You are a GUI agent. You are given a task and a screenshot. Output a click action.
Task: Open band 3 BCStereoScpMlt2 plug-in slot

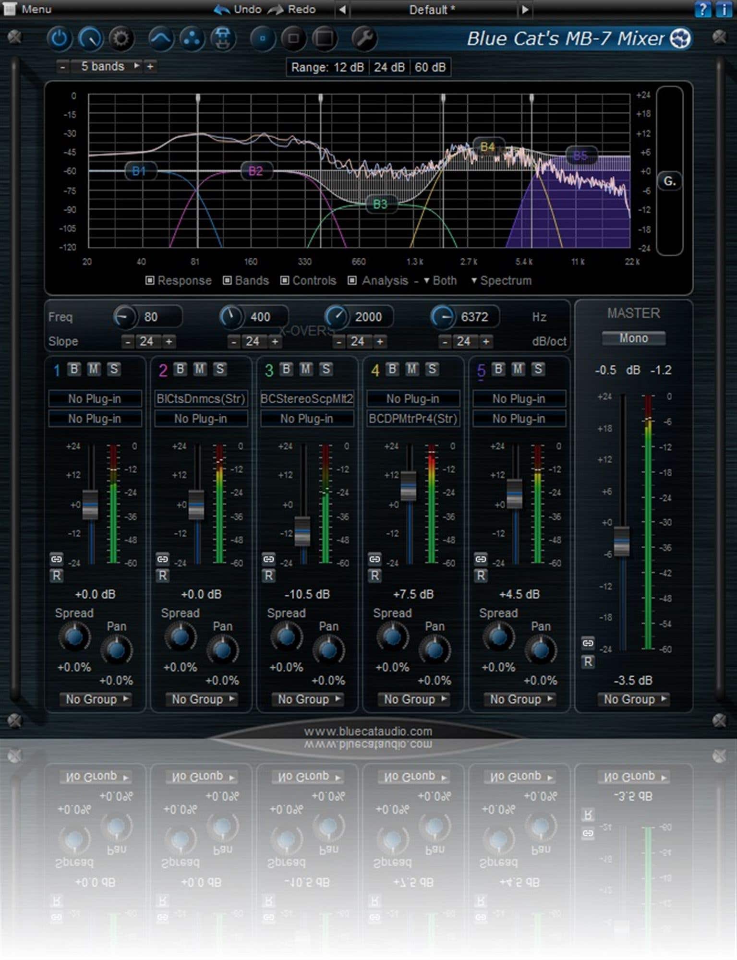pyautogui.click(x=307, y=398)
